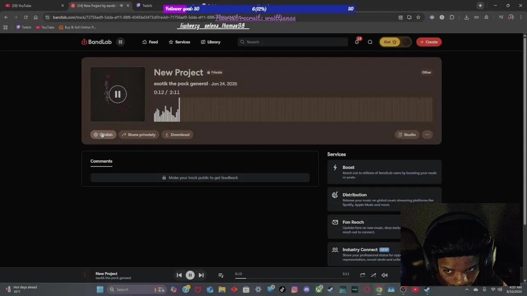Screen dimensions: 527x296
Task: Open the weather widget Hot days ahead
Action: click(x=21, y=289)
